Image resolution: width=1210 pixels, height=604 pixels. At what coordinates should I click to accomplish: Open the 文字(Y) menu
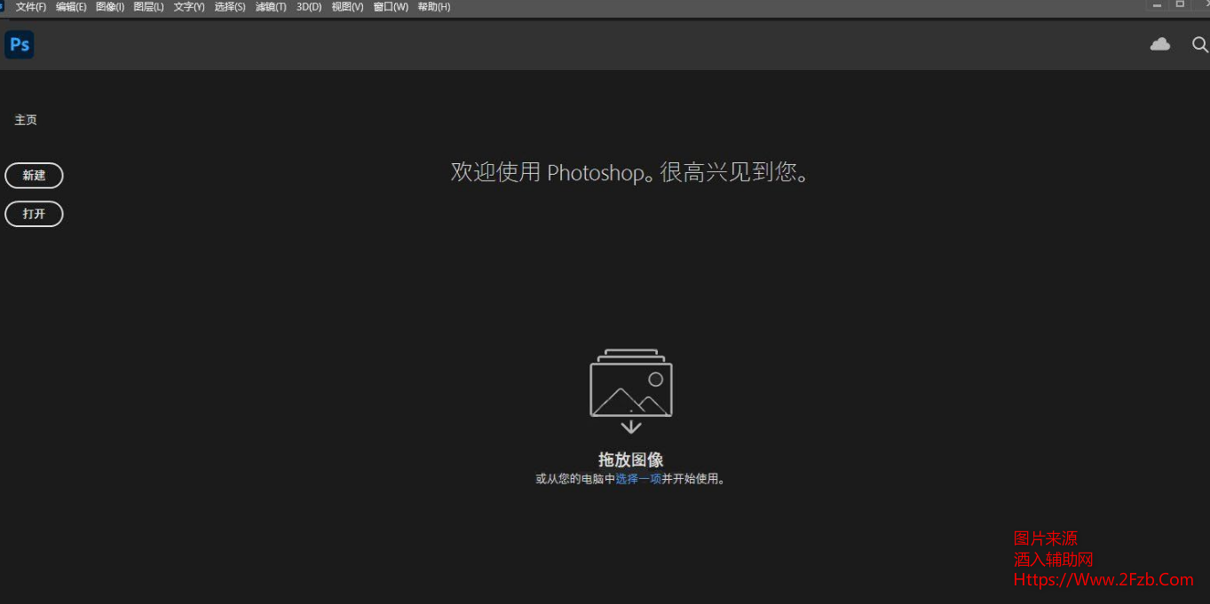189,7
